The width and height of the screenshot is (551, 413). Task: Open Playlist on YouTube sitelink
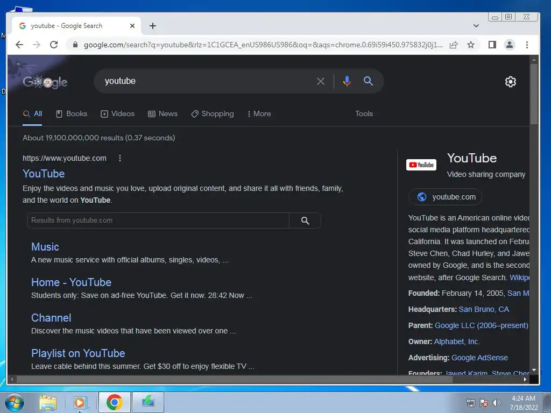[78, 353]
